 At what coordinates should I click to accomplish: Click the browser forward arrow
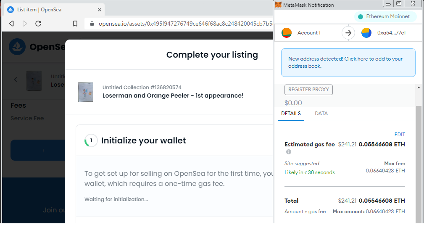[25, 24]
